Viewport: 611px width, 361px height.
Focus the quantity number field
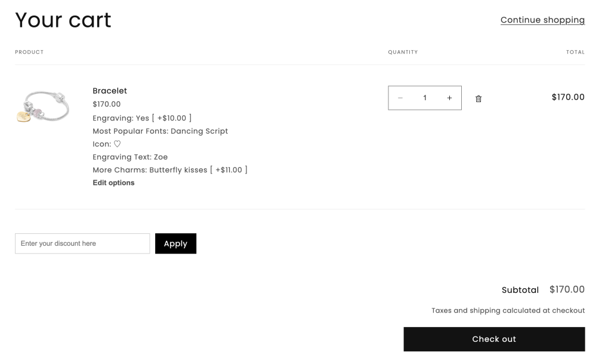click(x=425, y=98)
